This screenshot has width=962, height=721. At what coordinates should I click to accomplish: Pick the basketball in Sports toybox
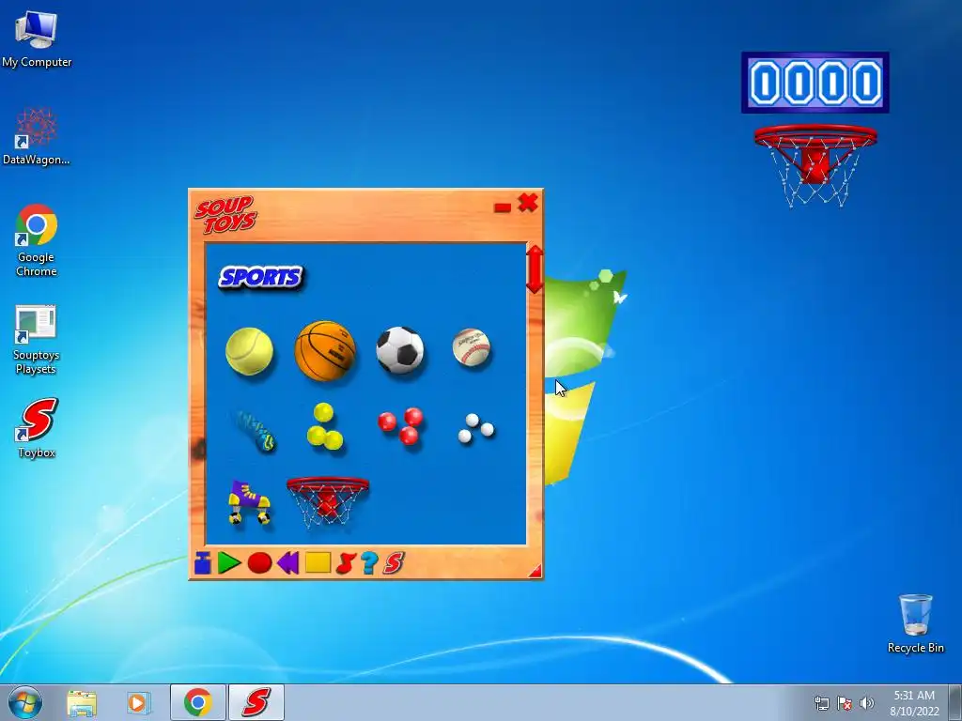325,351
